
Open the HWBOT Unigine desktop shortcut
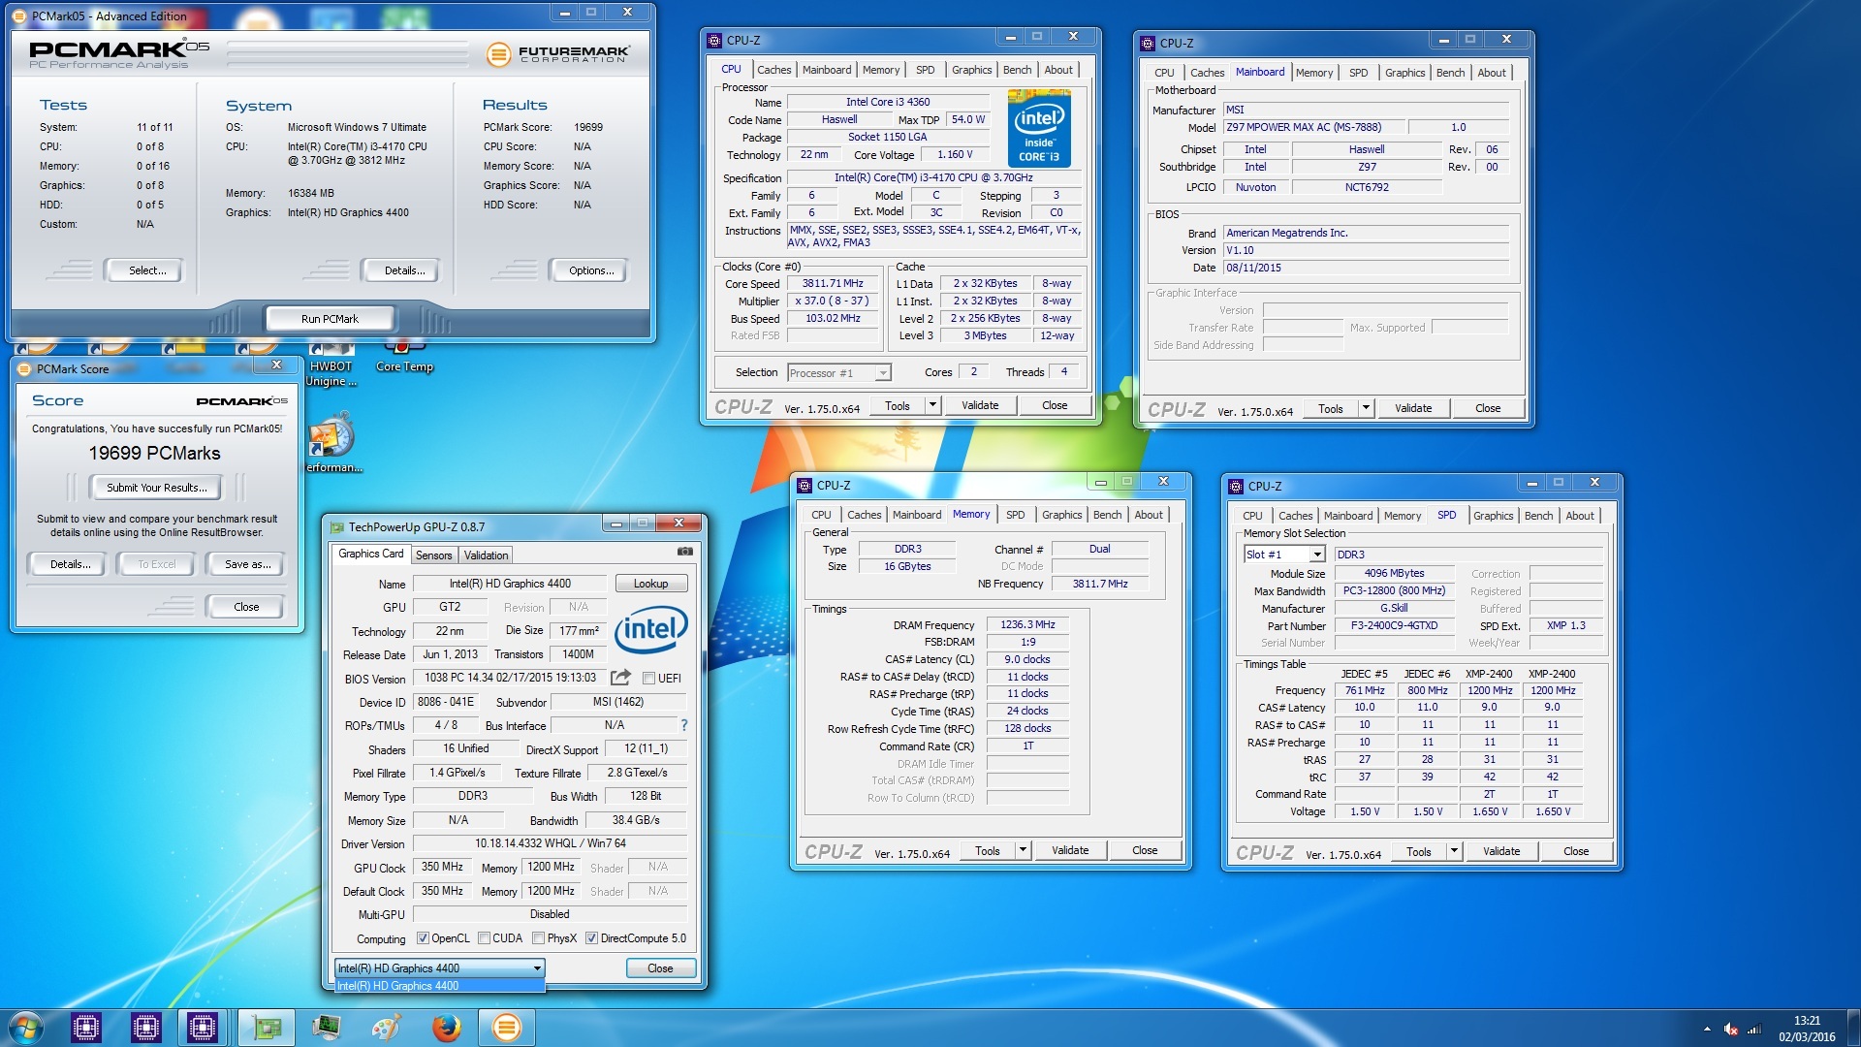tap(331, 364)
